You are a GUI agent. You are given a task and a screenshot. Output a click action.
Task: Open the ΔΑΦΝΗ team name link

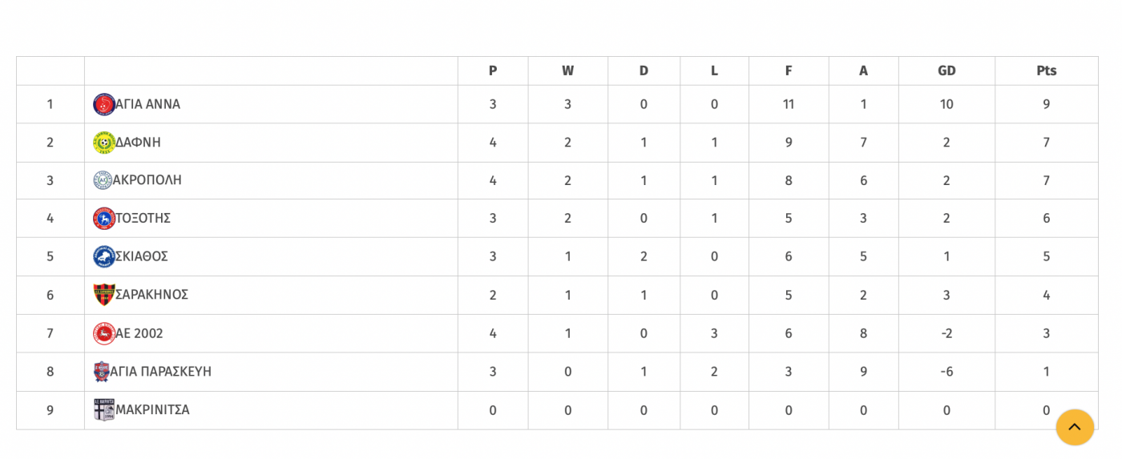point(138,143)
